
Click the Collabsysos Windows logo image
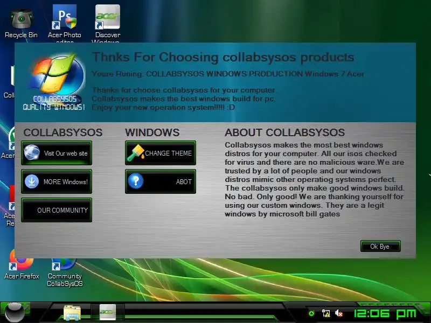pyautogui.click(x=55, y=82)
